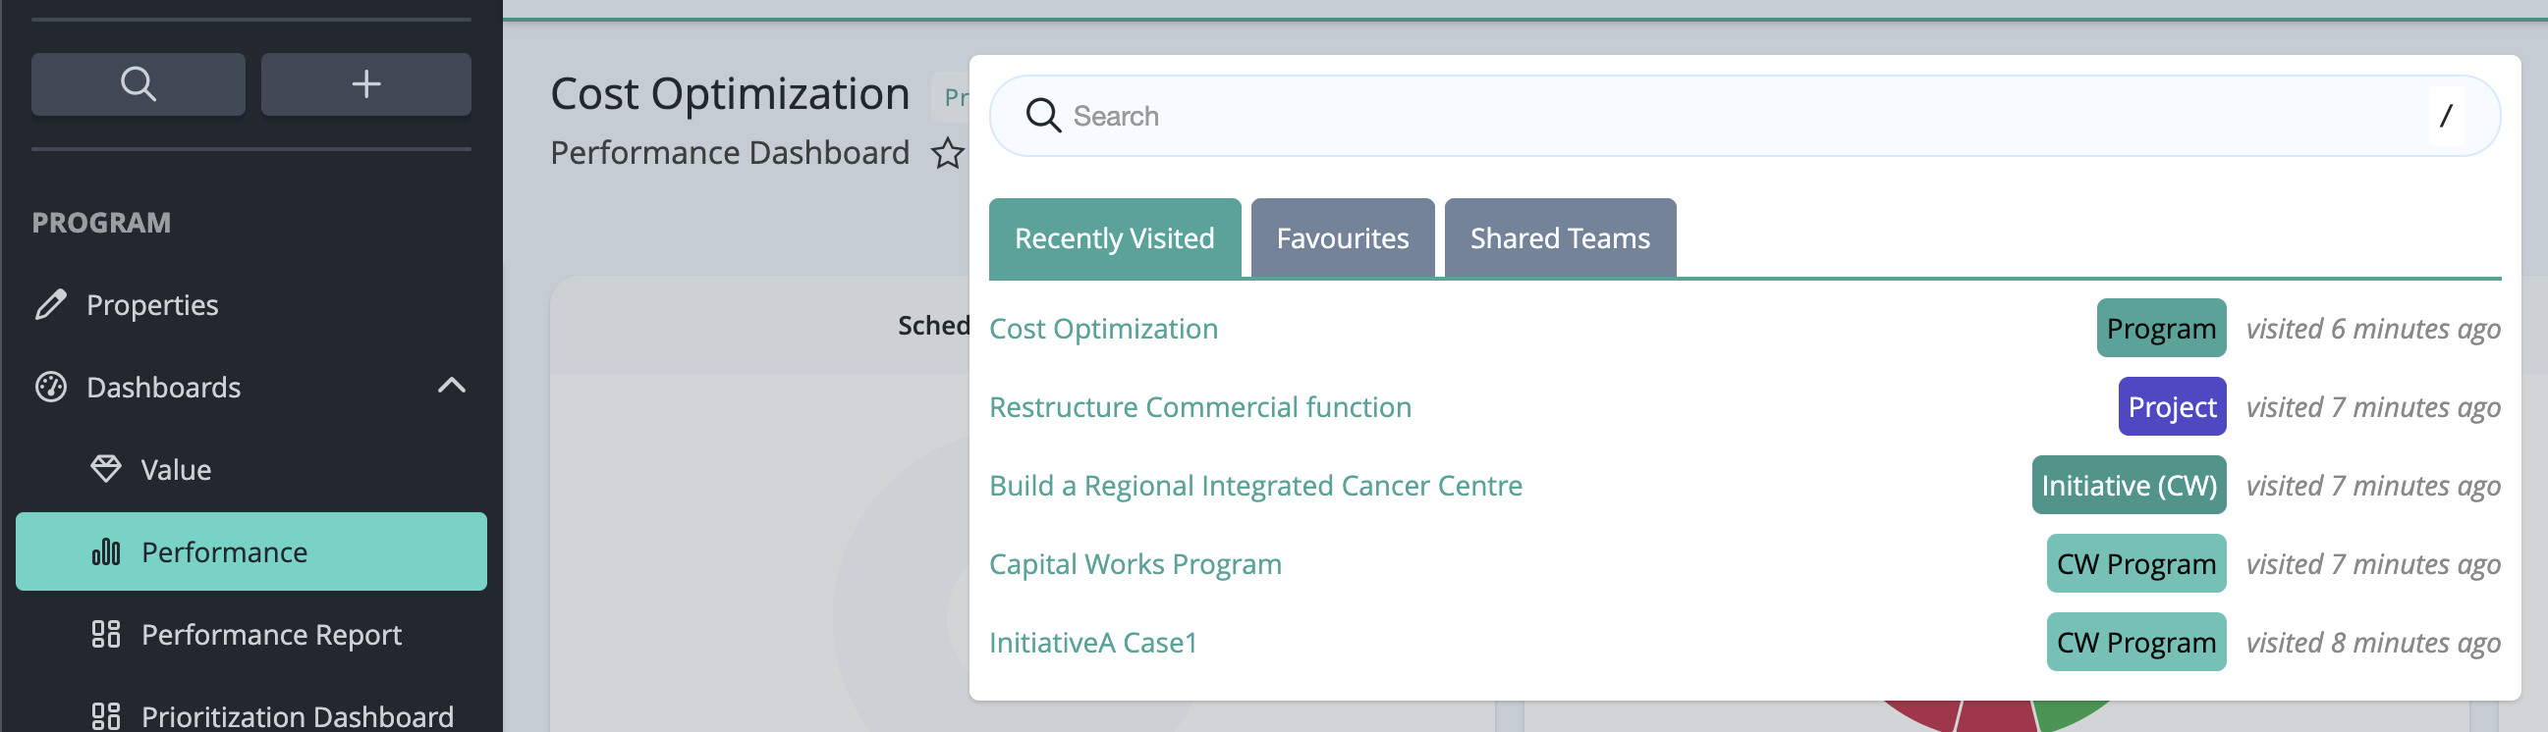Click the slash shortcut badge in search
Screen dimensions: 2548x732
(2446, 116)
